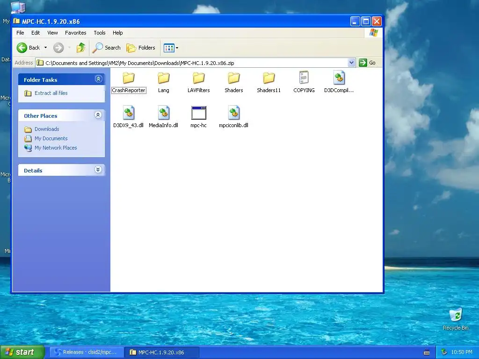This screenshot has height=359, width=479.
Task: Collapse the Other Places panel
Action: (x=98, y=115)
